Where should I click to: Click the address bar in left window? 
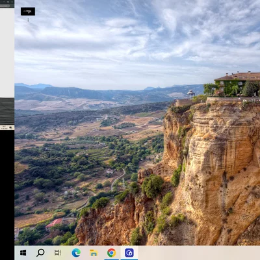(5, 6)
